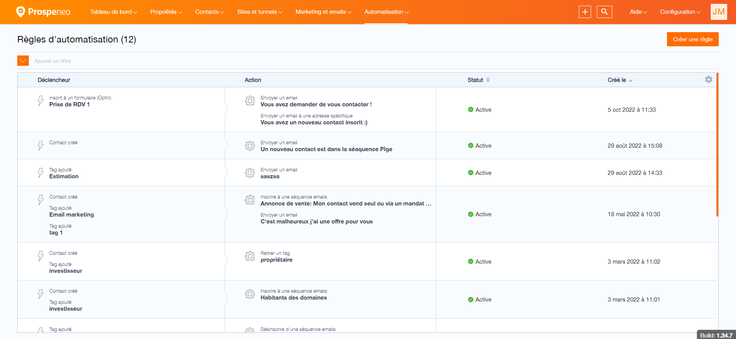
Task: Open the Aide dropdown
Action: point(638,12)
